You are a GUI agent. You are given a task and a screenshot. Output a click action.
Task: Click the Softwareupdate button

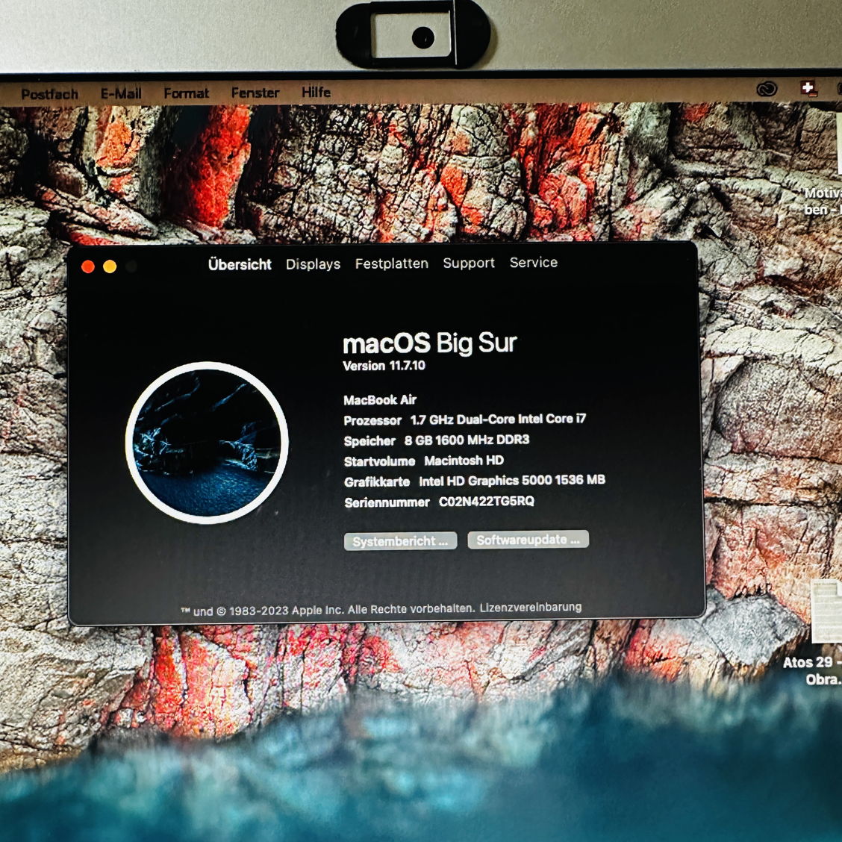point(528,539)
